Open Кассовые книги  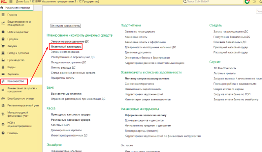[x=60, y=125]
